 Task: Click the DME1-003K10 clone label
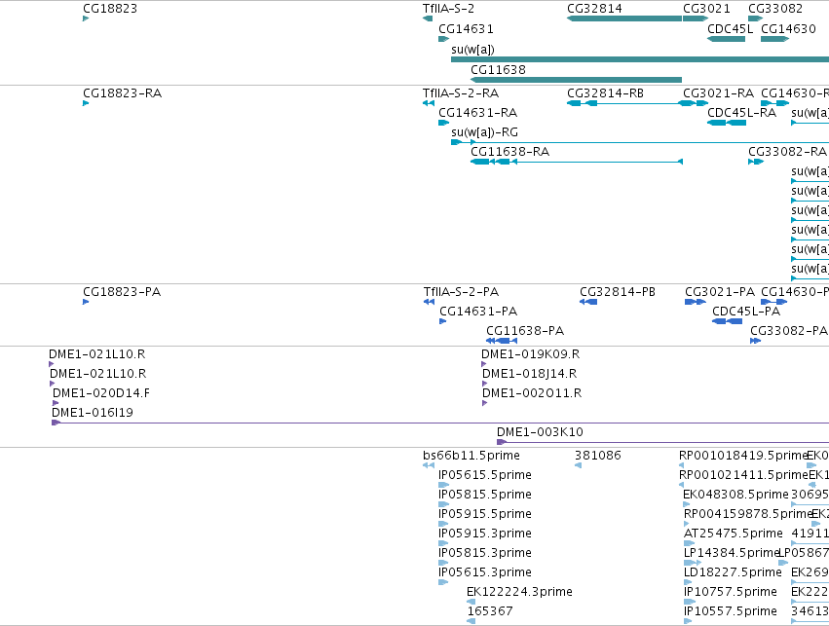point(540,432)
